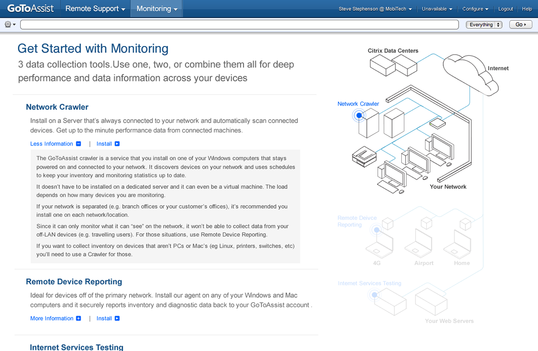Open the gear settings icon beside search
The height and width of the screenshot is (351, 538).
point(10,25)
